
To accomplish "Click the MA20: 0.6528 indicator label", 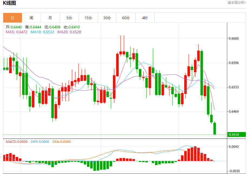I will 69,32.
